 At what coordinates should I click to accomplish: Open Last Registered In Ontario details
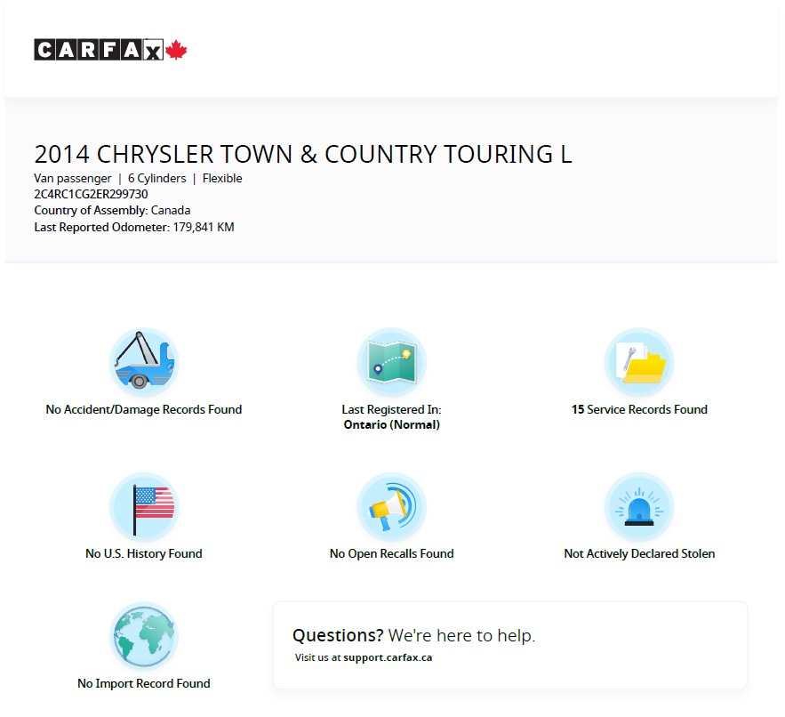tap(391, 417)
